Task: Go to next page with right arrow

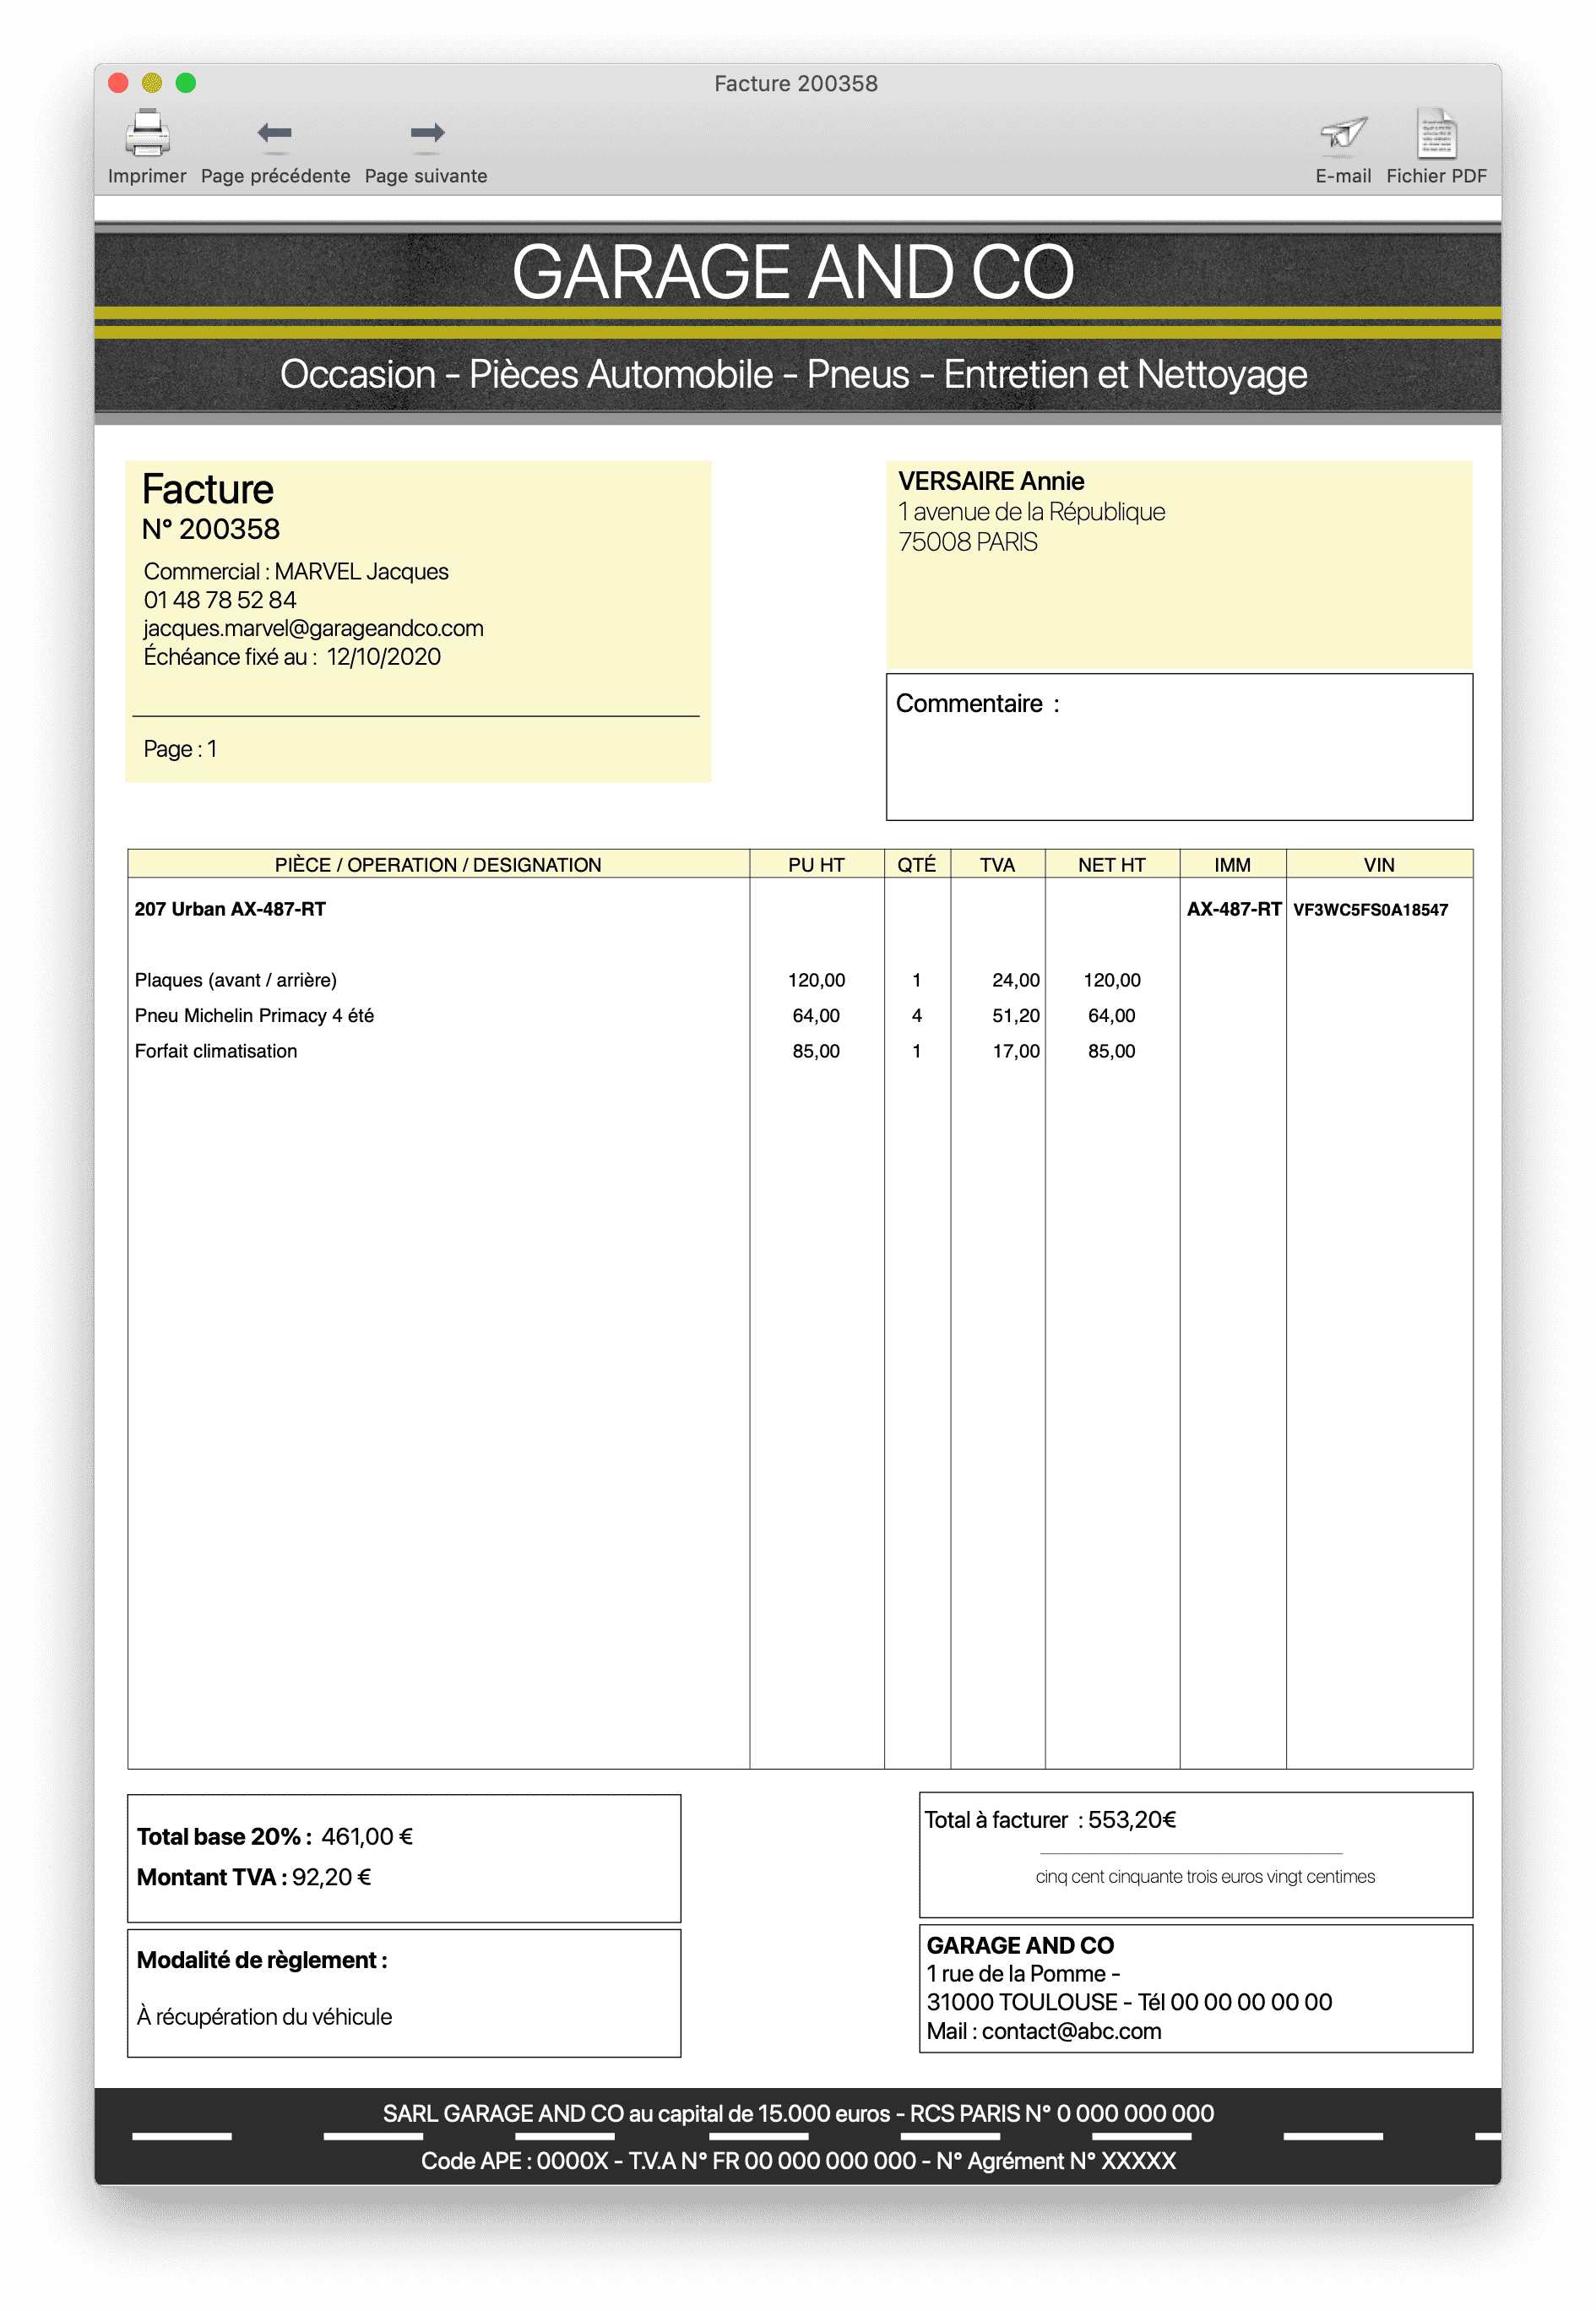Action: [x=427, y=133]
